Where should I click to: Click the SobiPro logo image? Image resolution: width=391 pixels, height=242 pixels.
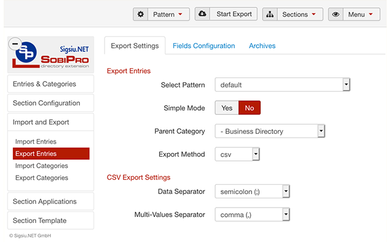tap(51, 55)
